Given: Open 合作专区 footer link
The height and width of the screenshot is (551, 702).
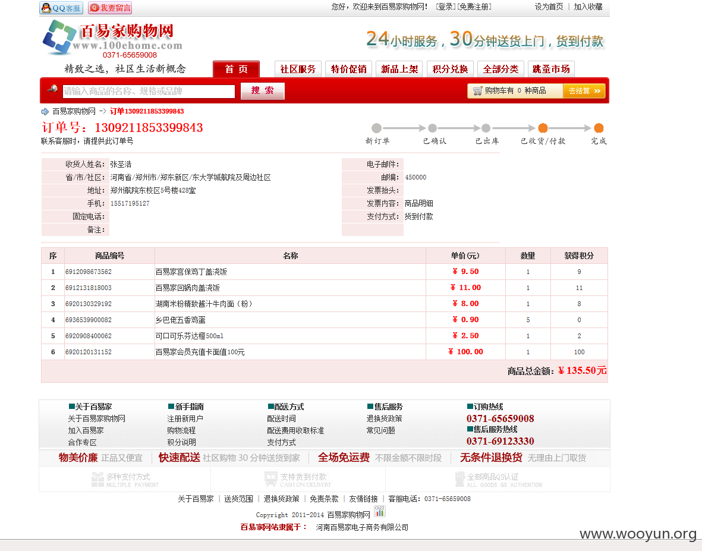Looking at the screenshot, I should pos(83,442).
